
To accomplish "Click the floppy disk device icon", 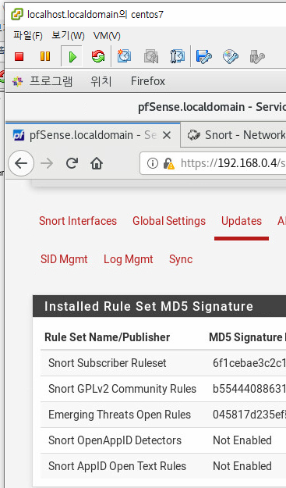I will click(x=203, y=56).
